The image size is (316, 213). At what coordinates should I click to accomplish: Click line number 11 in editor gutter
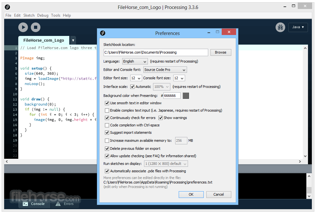[15, 99]
